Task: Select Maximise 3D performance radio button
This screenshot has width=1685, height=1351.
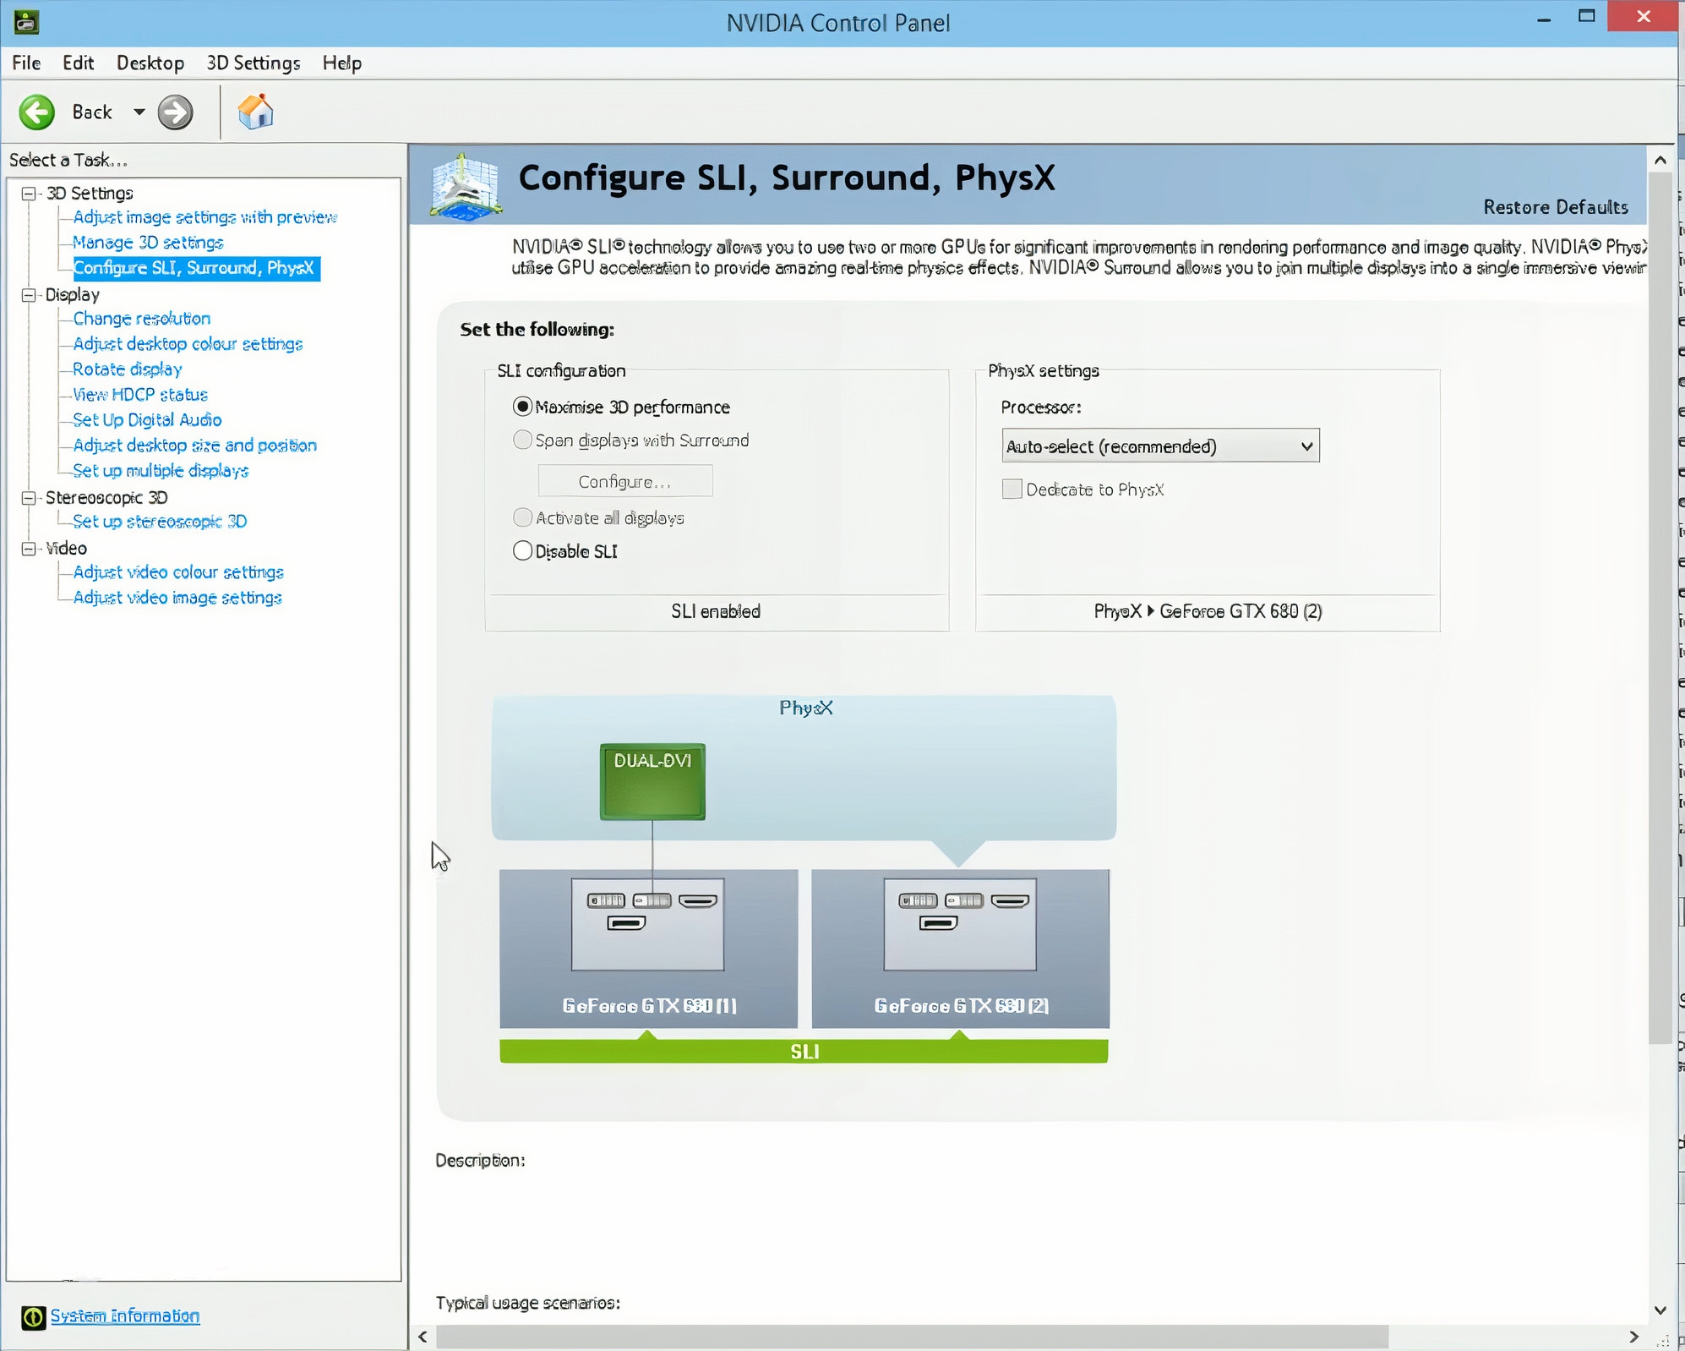Action: pos(522,407)
